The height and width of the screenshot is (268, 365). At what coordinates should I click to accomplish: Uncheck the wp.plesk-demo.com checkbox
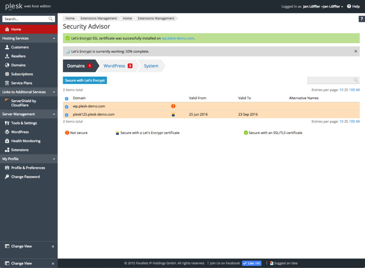(67, 107)
